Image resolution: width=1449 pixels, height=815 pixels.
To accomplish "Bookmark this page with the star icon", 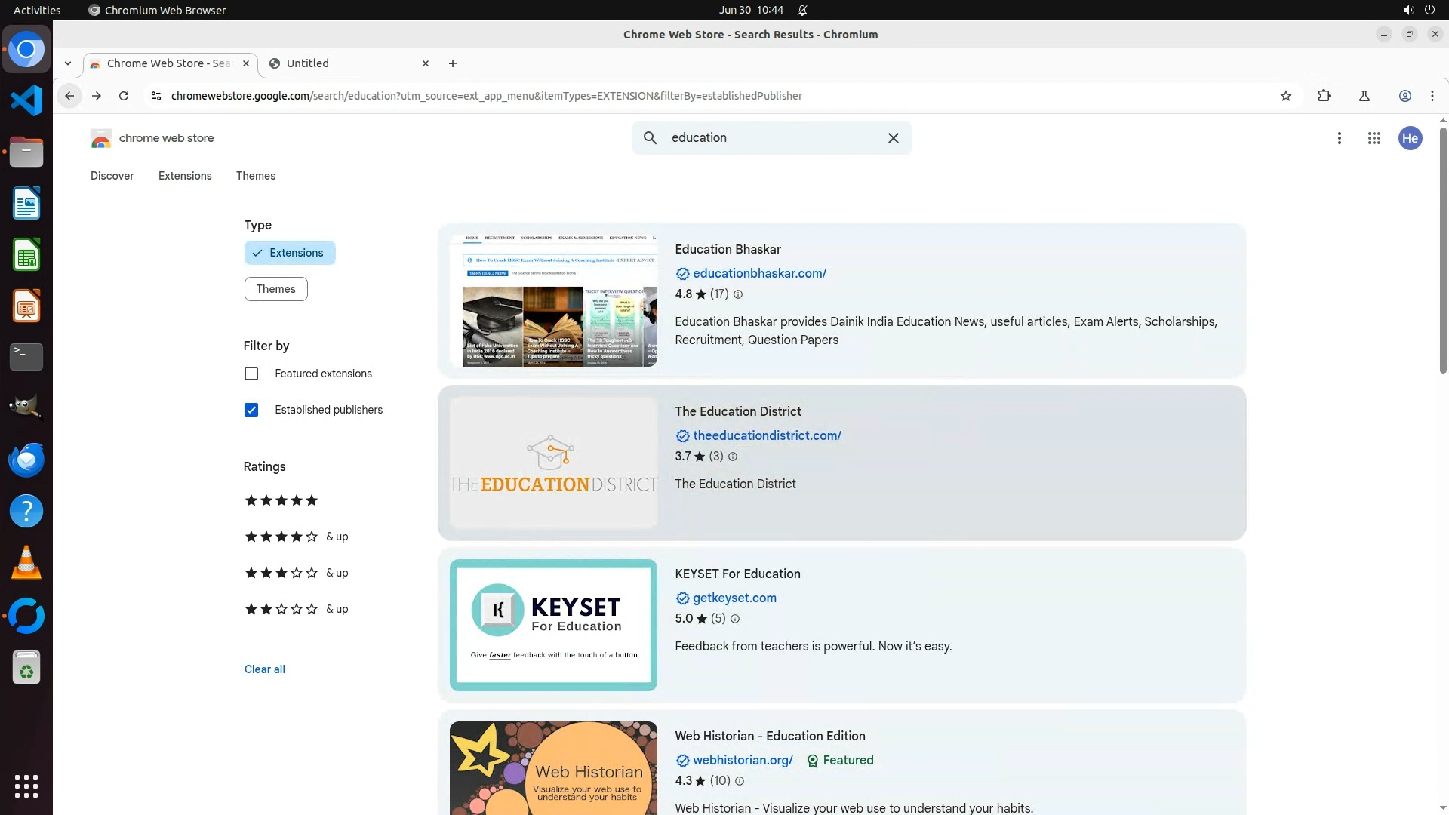I will coord(1286,96).
